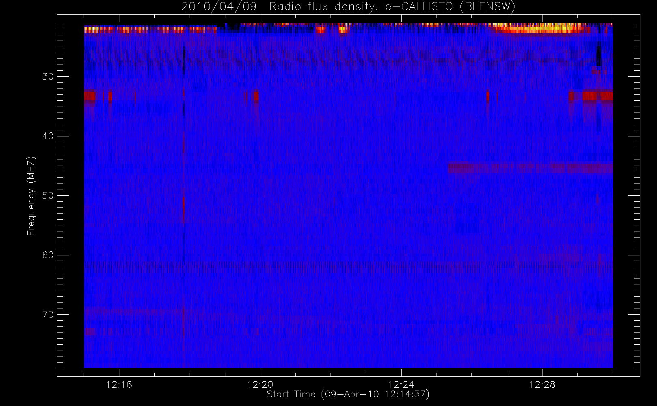Click the "Start Time (09-Apr-10 12:14:37)" label

click(x=348, y=394)
